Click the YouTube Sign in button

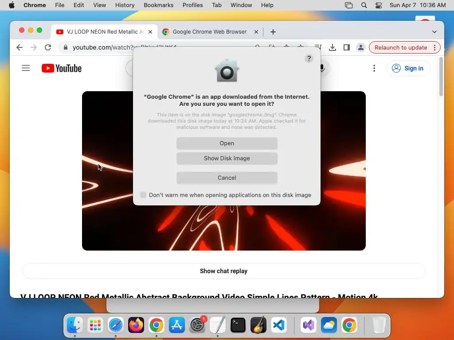[x=408, y=68]
